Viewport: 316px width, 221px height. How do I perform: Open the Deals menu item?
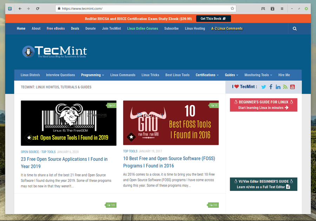[75, 28]
